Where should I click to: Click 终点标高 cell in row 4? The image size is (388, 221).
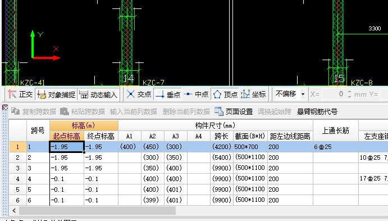pyautogui.click(x=101, y=179)
